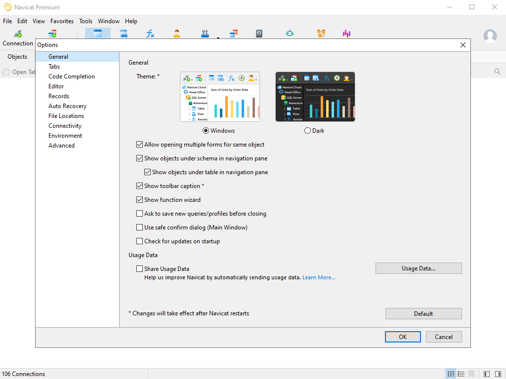
Task: Click 106 Connections in status bar
Action: pos(23,374)
